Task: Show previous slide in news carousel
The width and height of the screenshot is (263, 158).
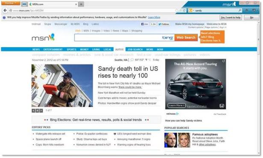Action: pyautogui.click(x=33, y=110)
